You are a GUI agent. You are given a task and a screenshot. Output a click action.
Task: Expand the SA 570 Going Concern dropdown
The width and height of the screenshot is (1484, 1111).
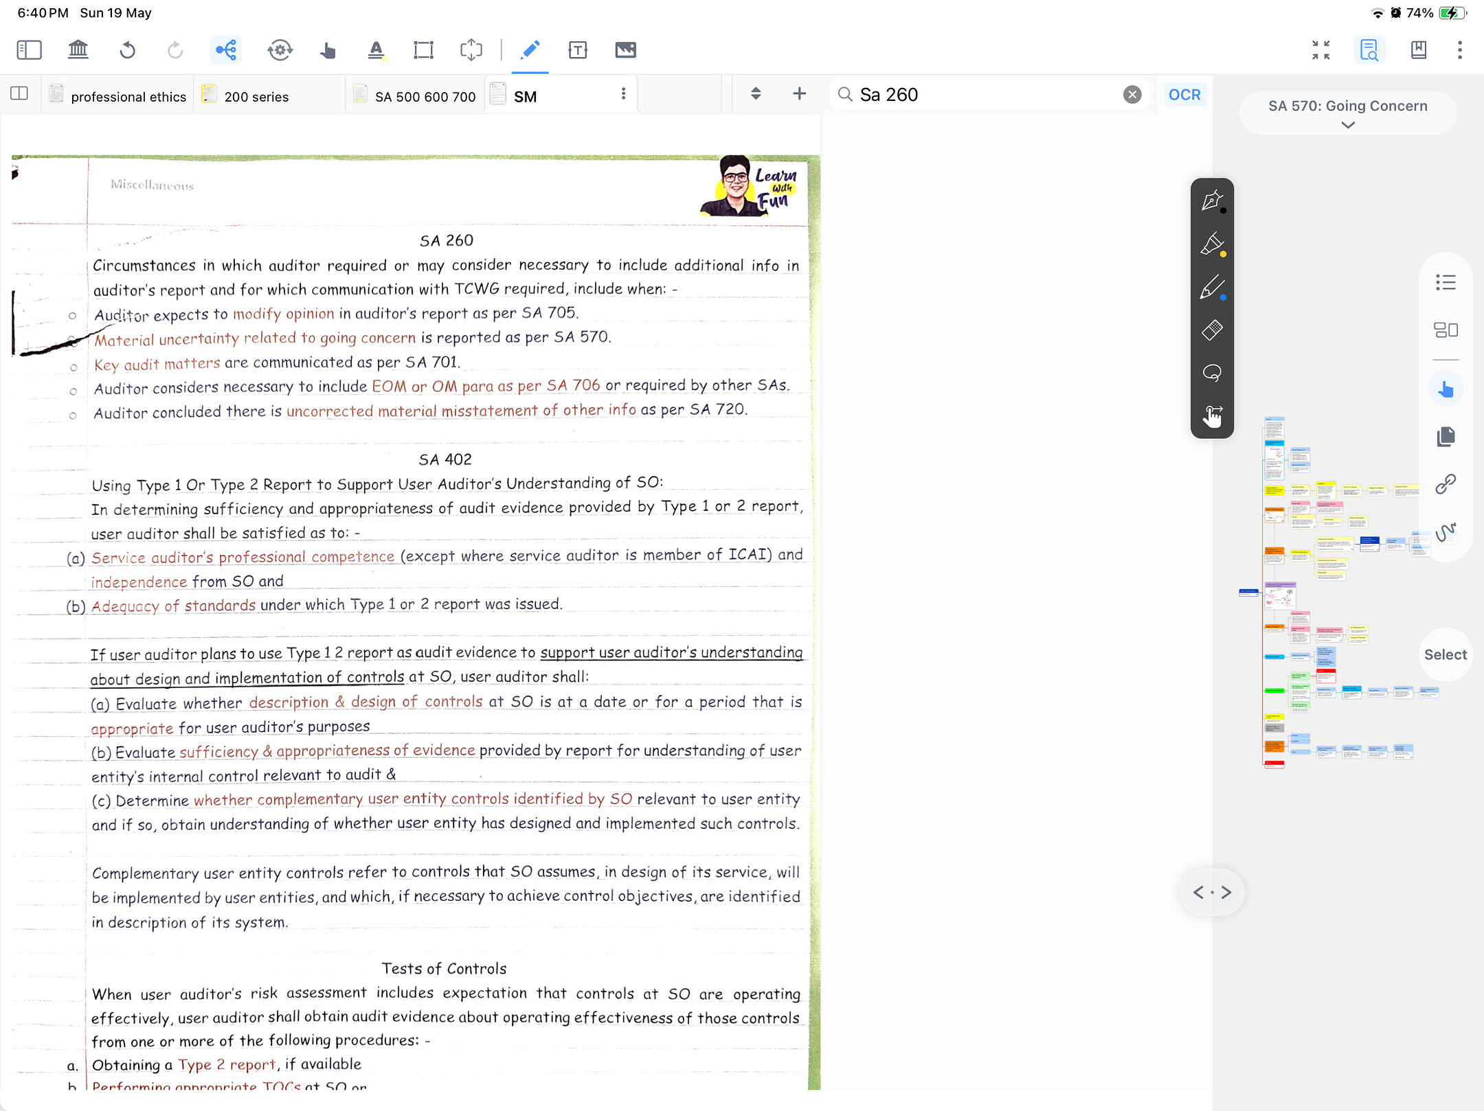[x=1347, y=125]
